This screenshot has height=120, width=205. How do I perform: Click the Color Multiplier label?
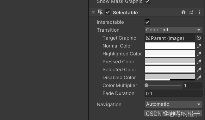pos(120,85)
